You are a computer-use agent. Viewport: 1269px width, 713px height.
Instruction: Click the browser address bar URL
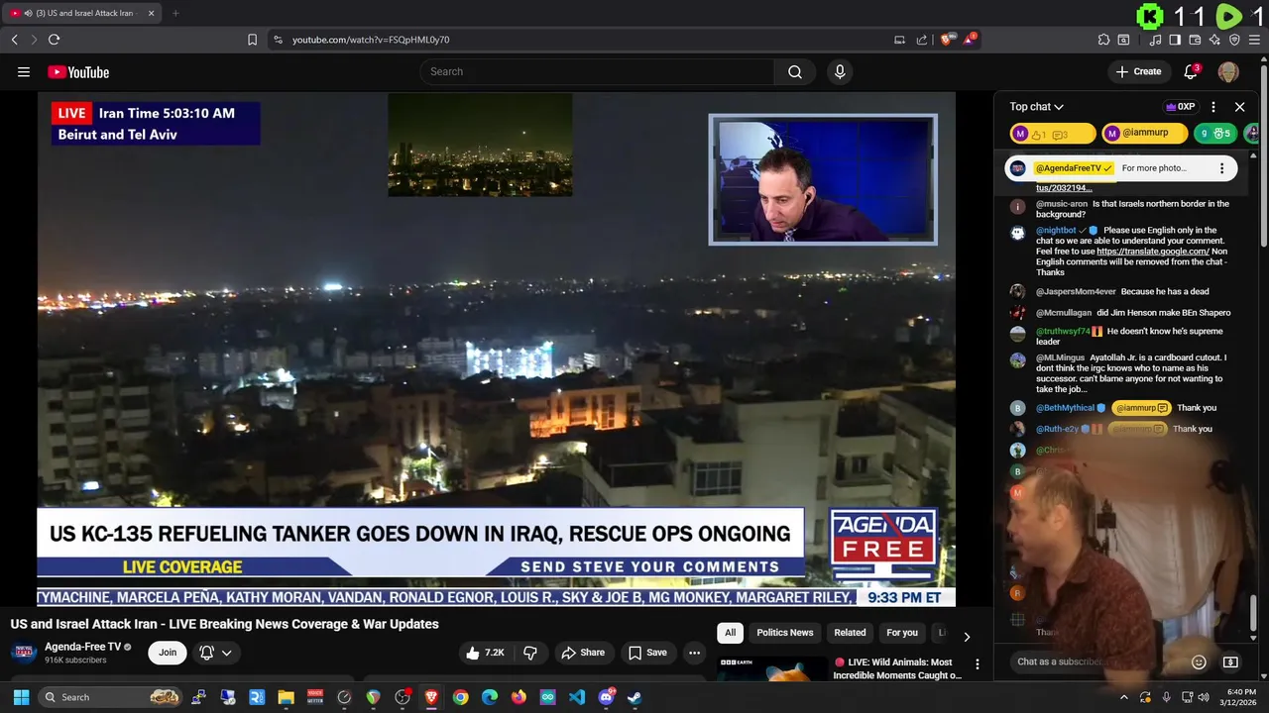point(371,40)
